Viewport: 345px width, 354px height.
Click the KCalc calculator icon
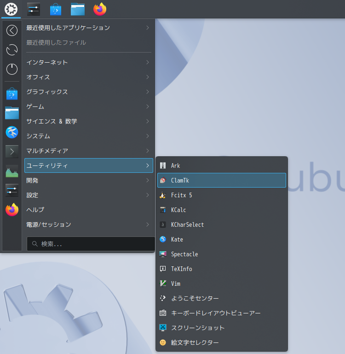pyautogui.click(x=163, y=210)
